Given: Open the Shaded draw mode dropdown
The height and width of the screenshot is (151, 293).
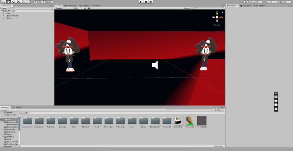Looking at the screenshot, I should click(64, 8).
